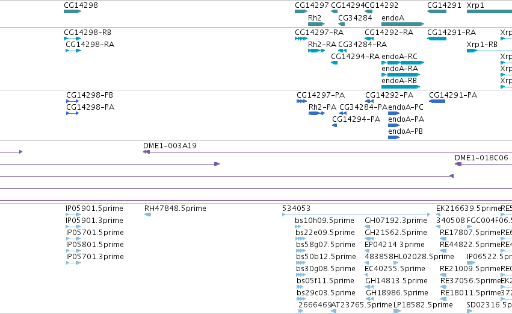The height and width of the screenshot is (314, 512).
Task: Select the DME1-018C06 clone label
Action: (x=481, y=158)
